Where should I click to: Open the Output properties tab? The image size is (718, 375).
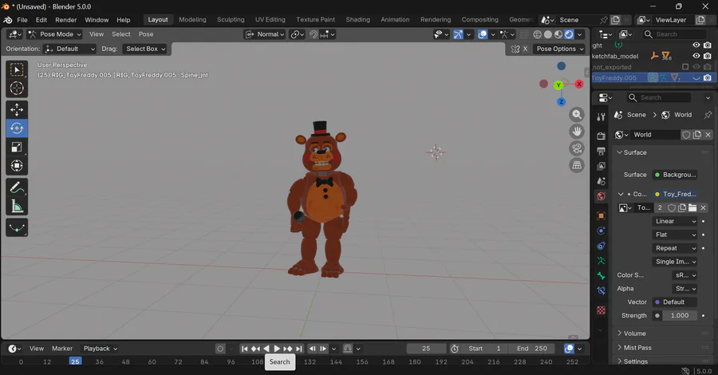click(x=602, y=151)
